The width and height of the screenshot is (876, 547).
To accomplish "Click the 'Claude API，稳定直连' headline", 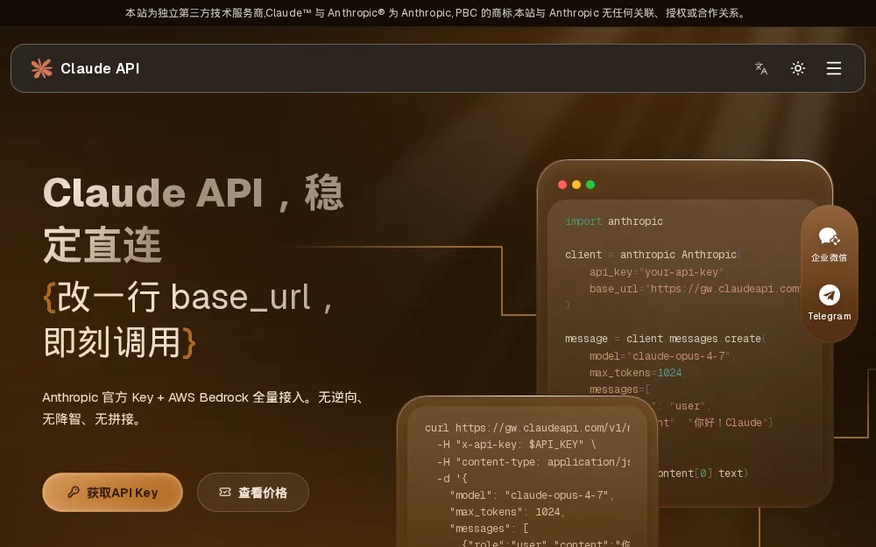I will point(194,218).
